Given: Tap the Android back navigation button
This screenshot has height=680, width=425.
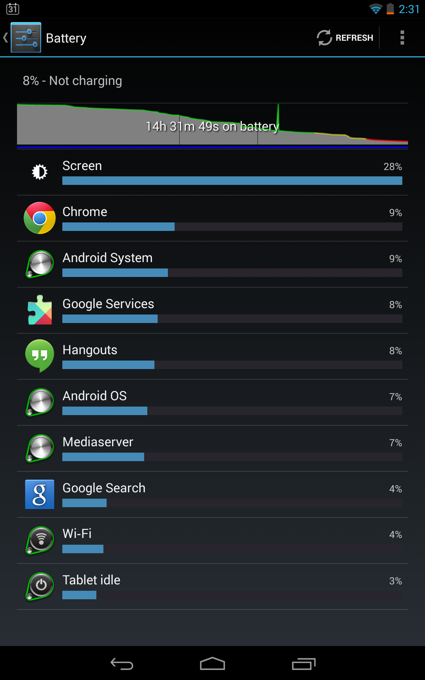Looking at the screenshot, I should [122, 664].
